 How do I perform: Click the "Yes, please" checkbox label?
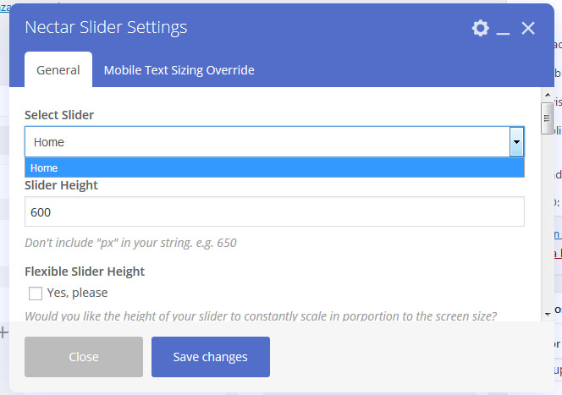77,293
